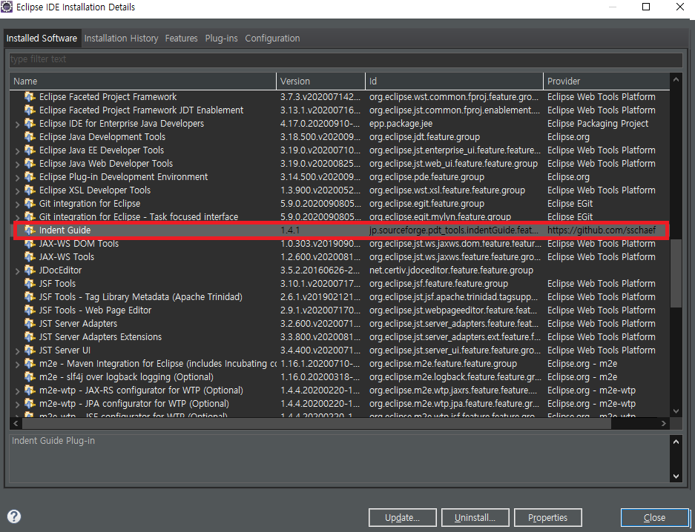Click the icon beside JSF Tools - Web Page Editor

(x=30, y=310)
